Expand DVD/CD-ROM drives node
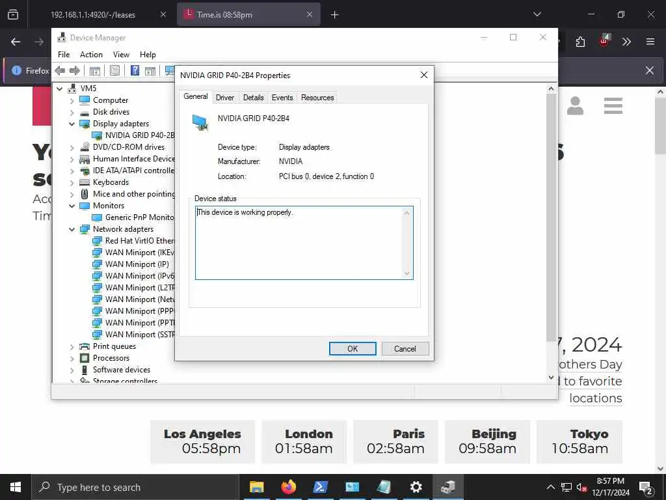This screenshot has width=666, height=500. [72, 148]
